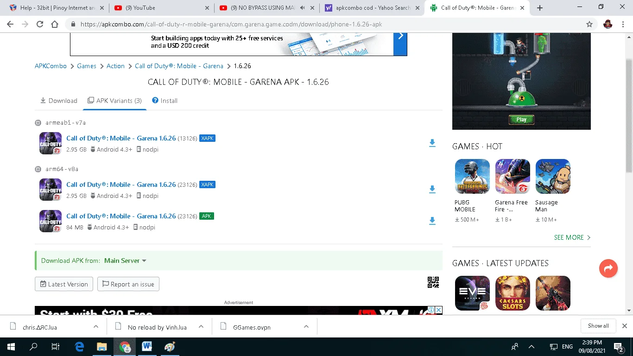Open Paint from the taskbar
The image size is (633, 356).
pyautogui.click(x=170, y=347)
